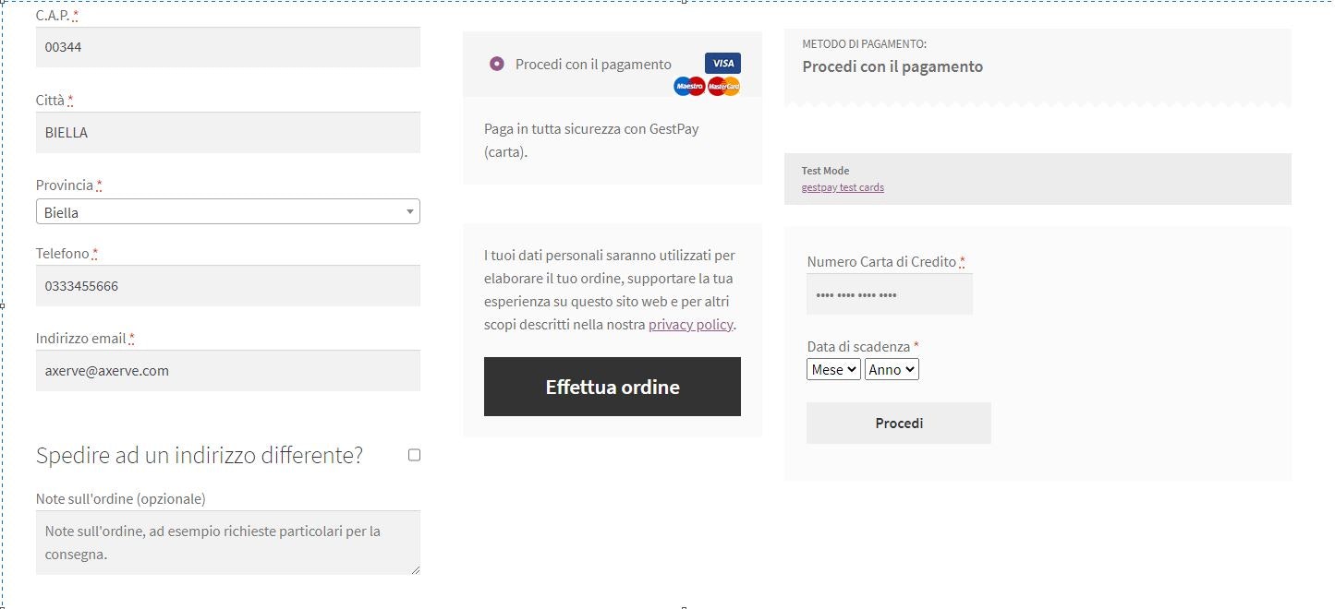This screenshot has width=1335, height=609.
Task: Tick the Spedire ad un indirizzo differente checkbox
Action: point(414,455)
